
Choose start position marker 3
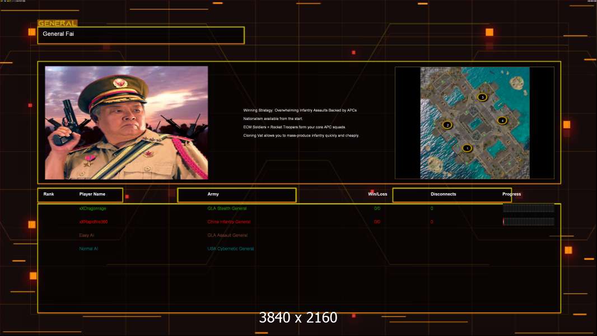pos(483,97)
